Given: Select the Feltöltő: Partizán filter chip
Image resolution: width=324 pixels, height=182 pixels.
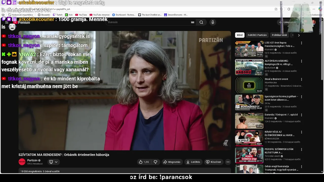Looking at the screenshot, I should (257, 35).
